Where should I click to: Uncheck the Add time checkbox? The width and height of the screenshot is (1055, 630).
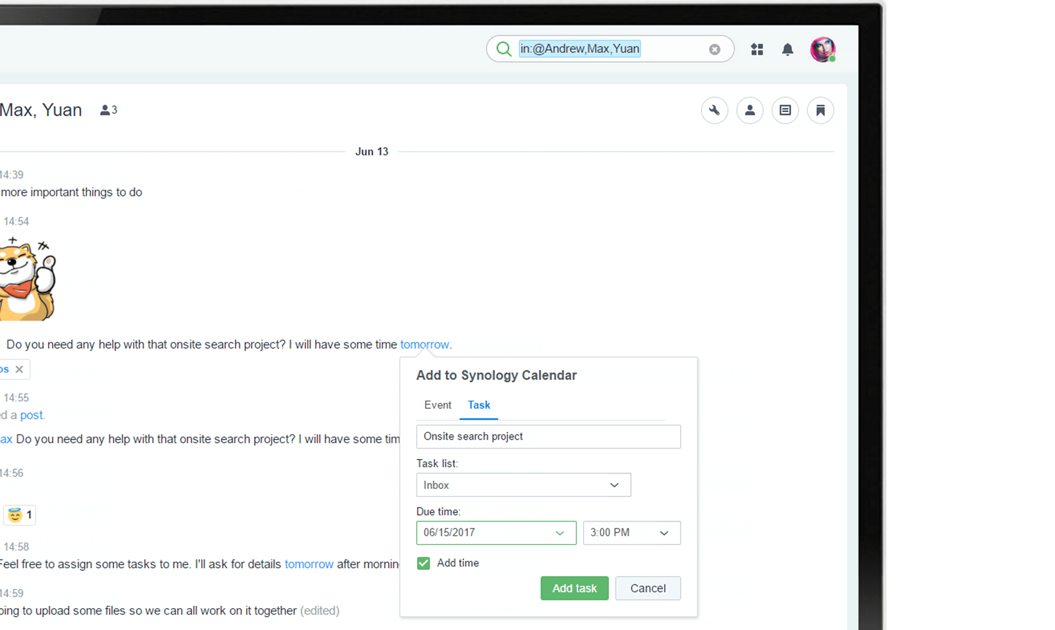423,562
